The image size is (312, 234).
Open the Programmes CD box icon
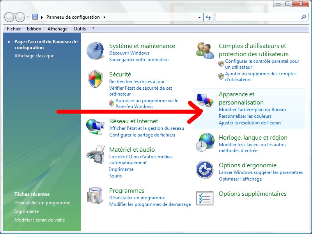tap(95, 195)
